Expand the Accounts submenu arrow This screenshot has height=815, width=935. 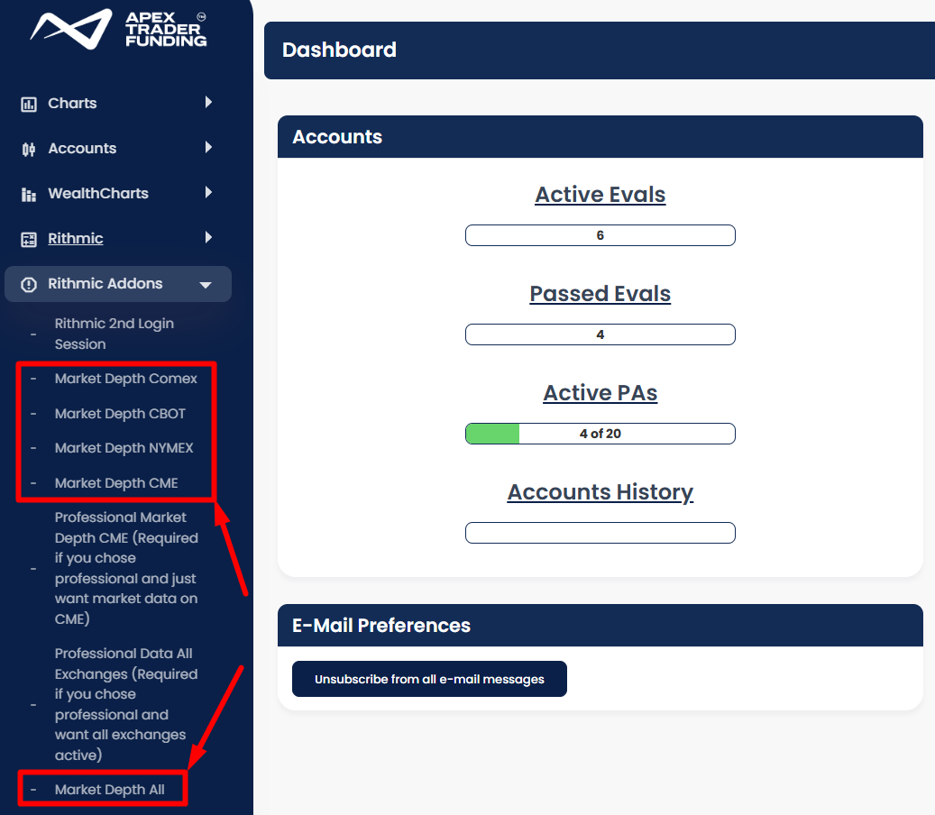tap(208, 148)
